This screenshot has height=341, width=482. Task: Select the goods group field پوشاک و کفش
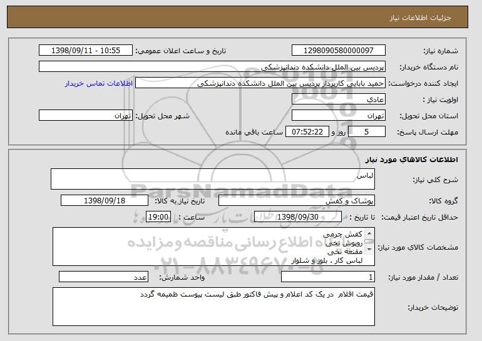point(297,201)
